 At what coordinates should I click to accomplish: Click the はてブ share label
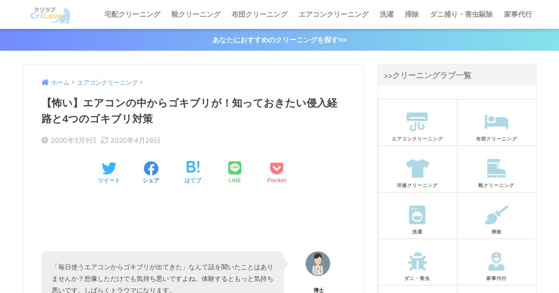pyautogui.click(x=193, y=180)
